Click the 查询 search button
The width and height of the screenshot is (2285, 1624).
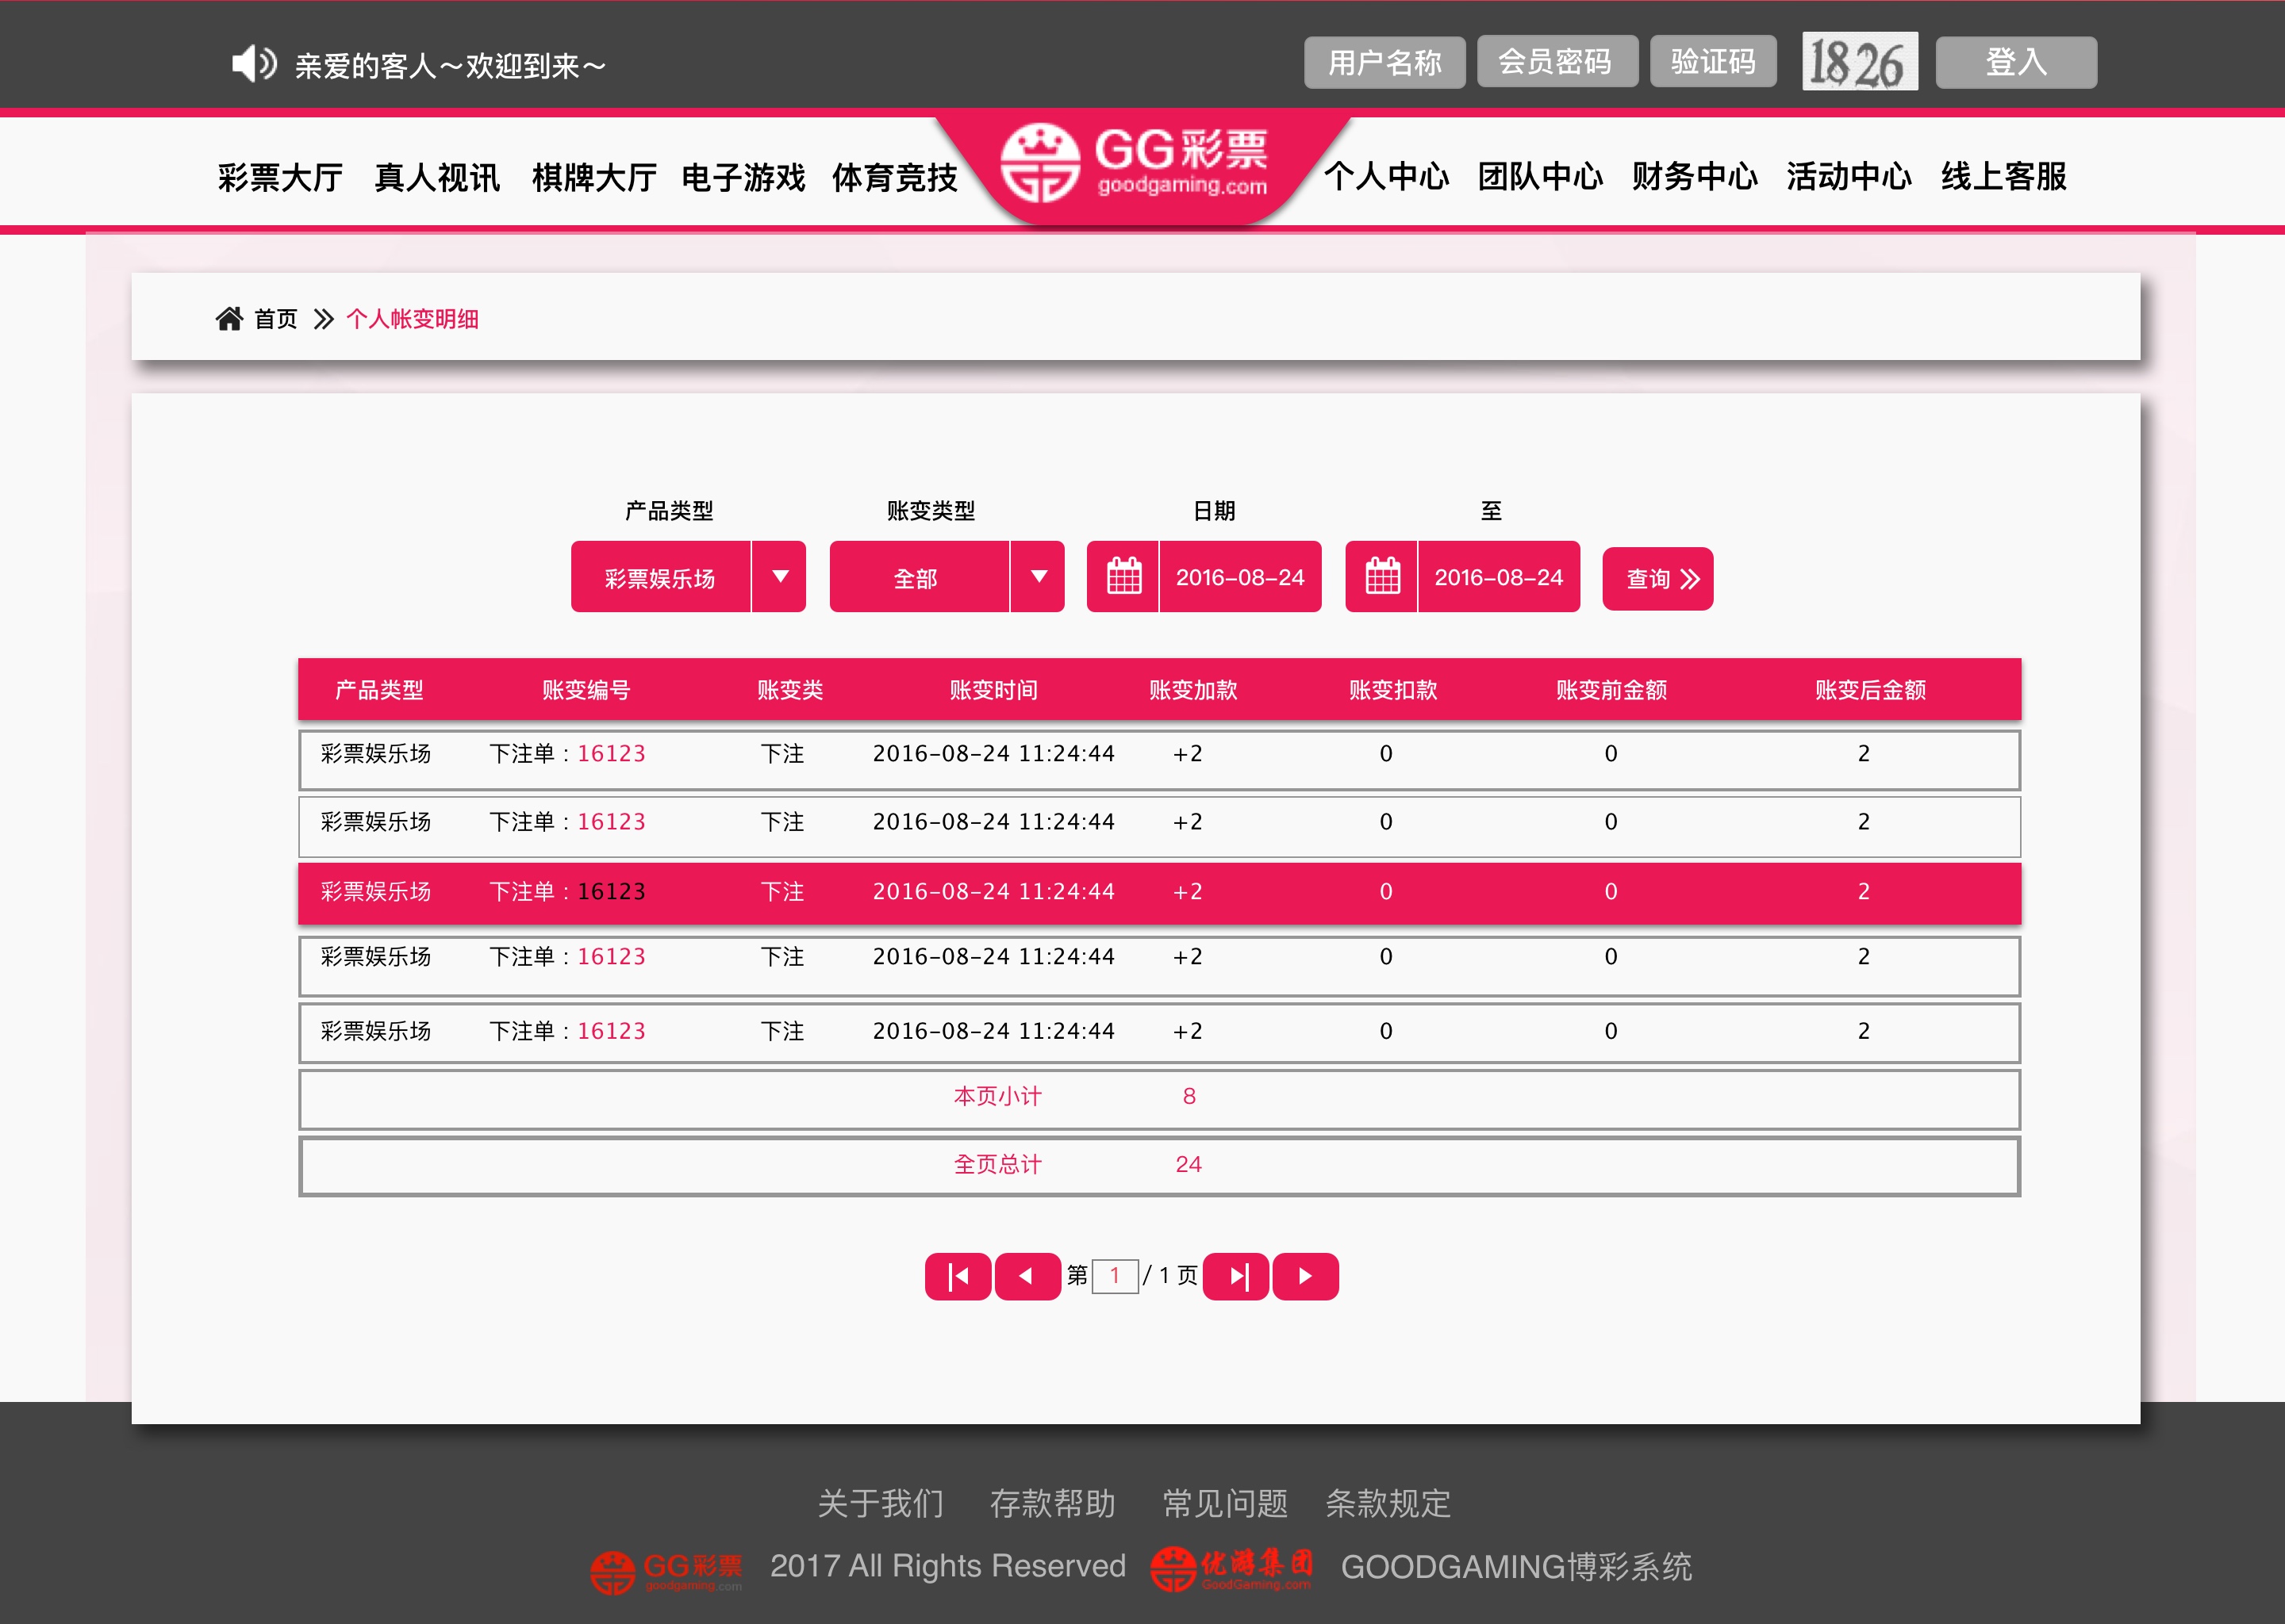coord(1657,579)
